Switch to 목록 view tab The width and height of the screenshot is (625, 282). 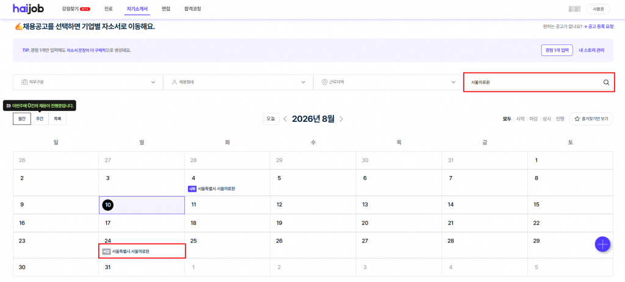coord(57,119)
